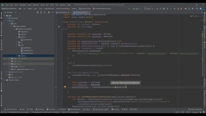The image size is (206, 116).
Task: Click the blue account avatar icon
Action: pos(201,9)
